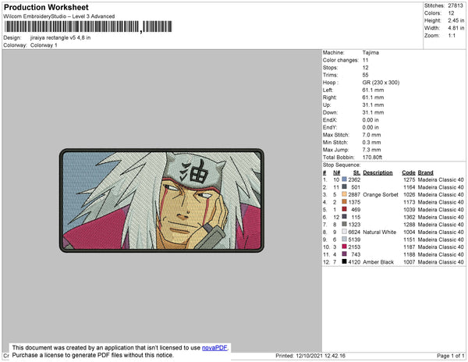Click the hoop value 'GR (230 x 300)'

click(x=381, y=83)
